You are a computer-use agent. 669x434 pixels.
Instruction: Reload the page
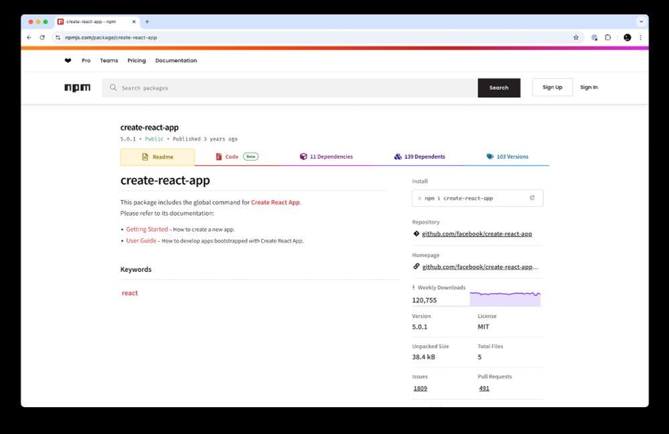point(42,38)
